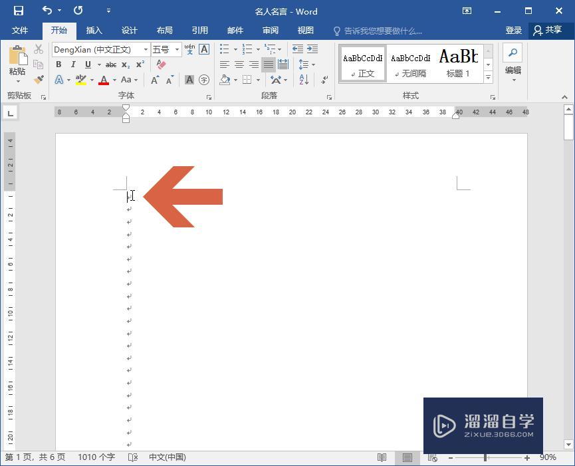Copy selection with the copy icon
The image size is (575, 466).
click(x=39, y=64)
